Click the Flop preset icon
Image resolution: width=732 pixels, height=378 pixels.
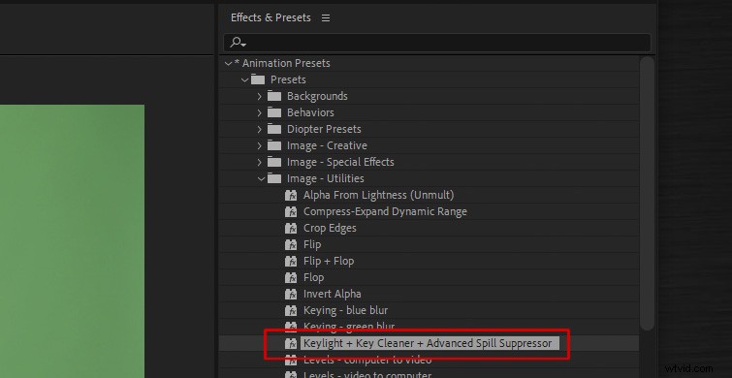coord(291,277)
